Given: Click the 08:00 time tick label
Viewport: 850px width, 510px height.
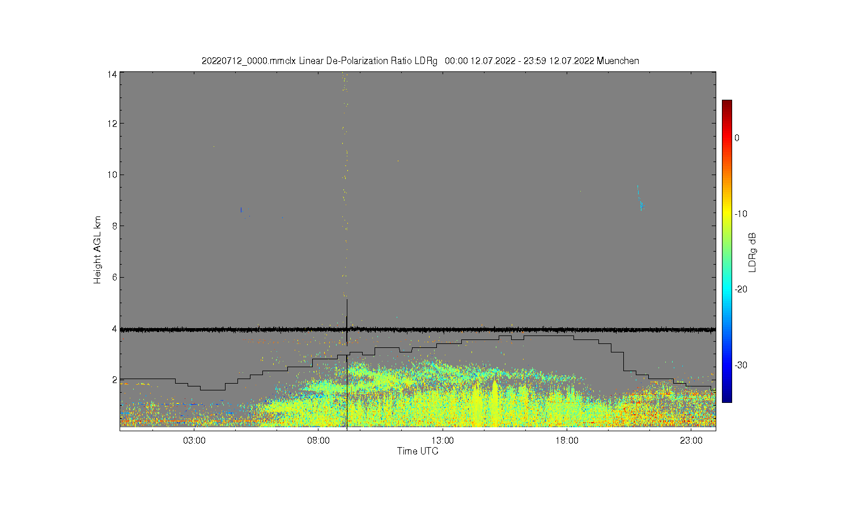Looking at the screenshot, I should (x=318, y=440).
